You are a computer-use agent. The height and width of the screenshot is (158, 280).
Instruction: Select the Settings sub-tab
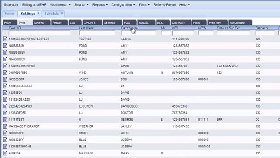[x=112, y=22]
